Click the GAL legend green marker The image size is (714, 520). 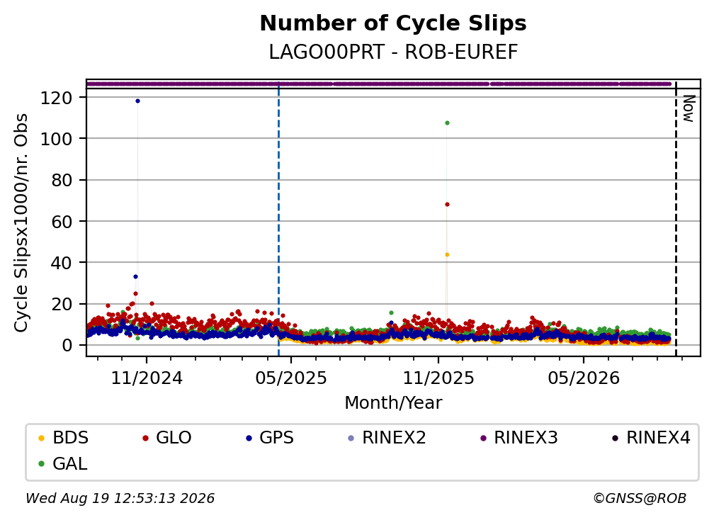41,464
